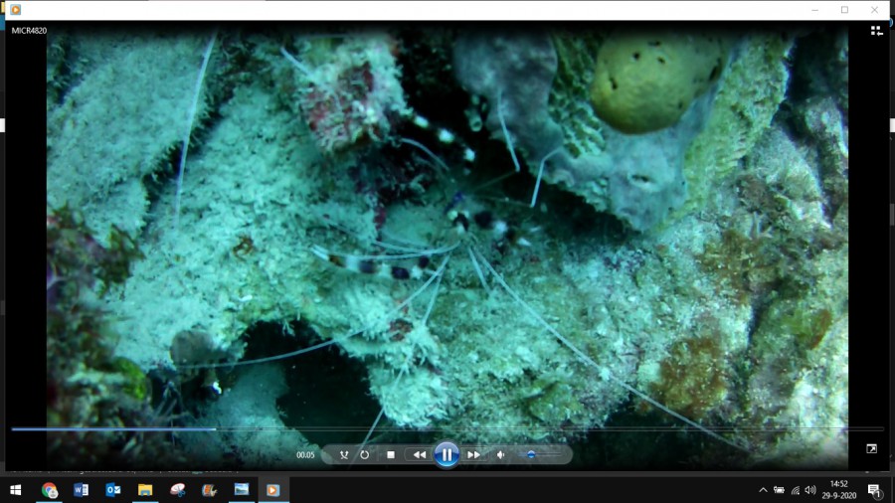Show hidden system tray icons

763,490
